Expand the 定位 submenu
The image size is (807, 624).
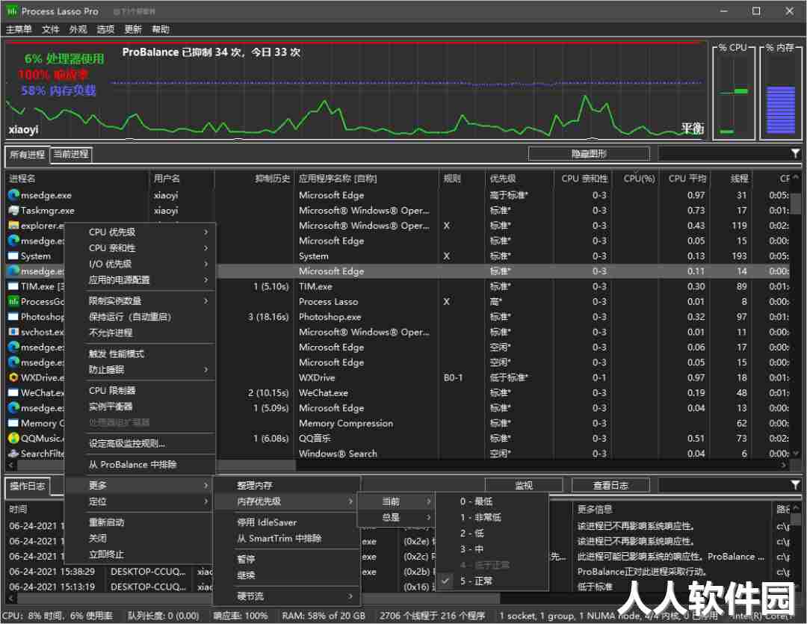pyautogui.click(x=140, y=501)
